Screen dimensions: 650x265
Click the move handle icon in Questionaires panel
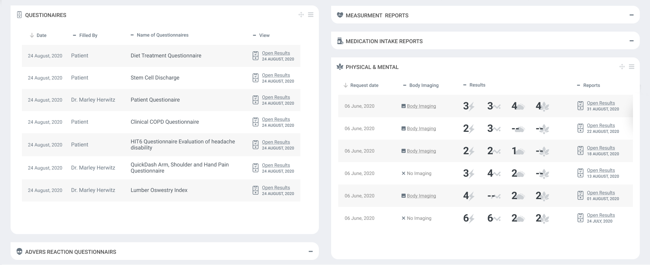(301, 15)
